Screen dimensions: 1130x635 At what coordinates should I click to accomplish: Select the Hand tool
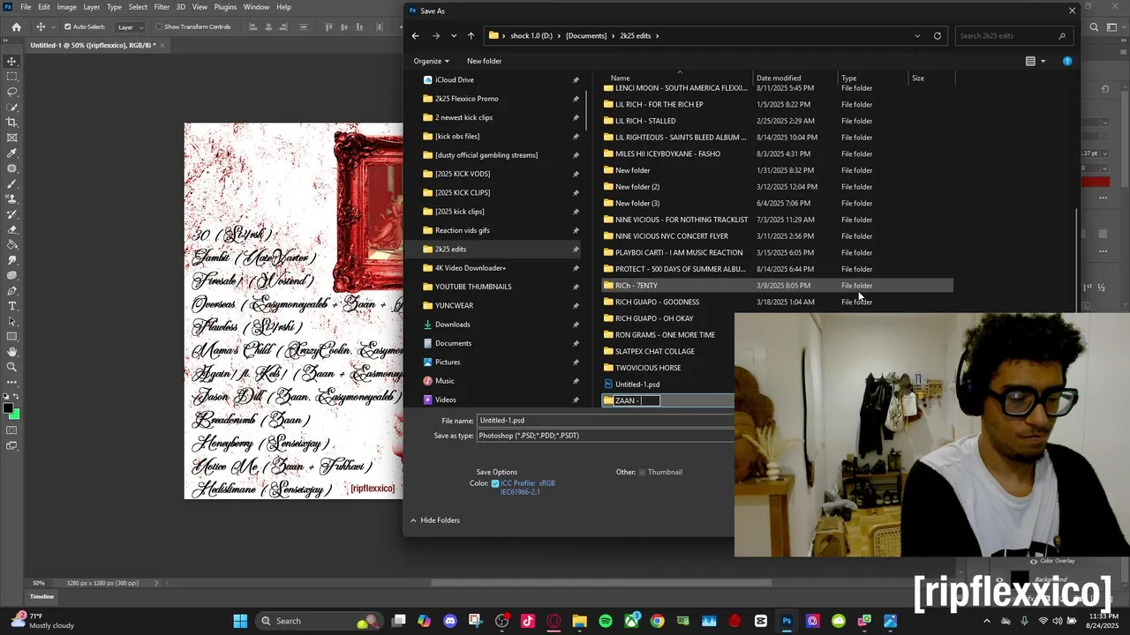click(x=12, y=352)
